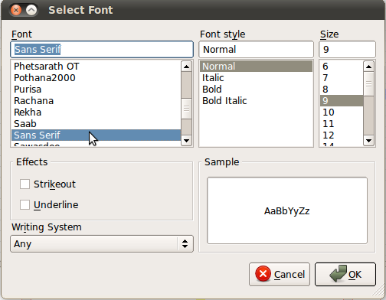Click font list scroll up arrow

[186, 67]
